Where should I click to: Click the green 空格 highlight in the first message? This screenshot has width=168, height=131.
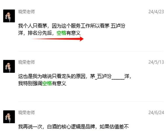click(61, 33)
